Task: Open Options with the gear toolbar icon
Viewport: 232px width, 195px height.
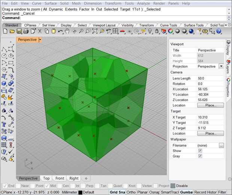Action: [x=205, y=31]
